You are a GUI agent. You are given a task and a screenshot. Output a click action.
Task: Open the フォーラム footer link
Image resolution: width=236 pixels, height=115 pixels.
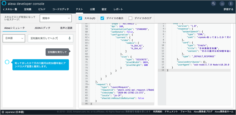[186, 112]
